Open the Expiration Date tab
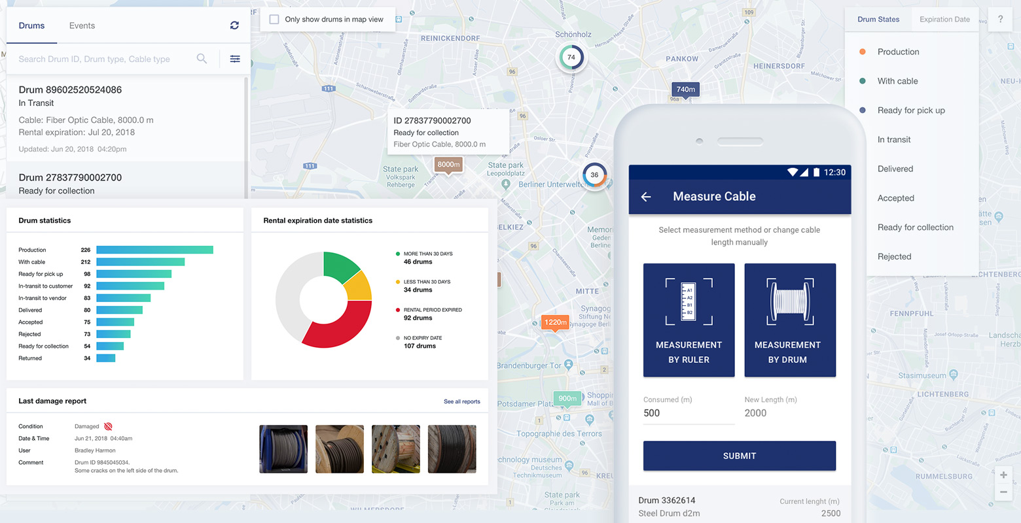Screen dimensions: 1021x523 pyautogui.click(x=945, y=19)
